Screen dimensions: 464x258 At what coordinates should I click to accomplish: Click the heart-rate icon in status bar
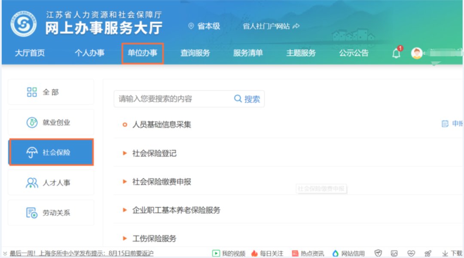pos(411,253)
